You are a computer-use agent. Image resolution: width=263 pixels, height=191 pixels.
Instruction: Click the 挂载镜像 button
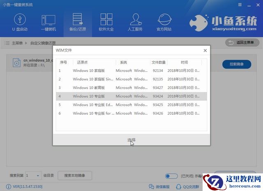(237, 64)
